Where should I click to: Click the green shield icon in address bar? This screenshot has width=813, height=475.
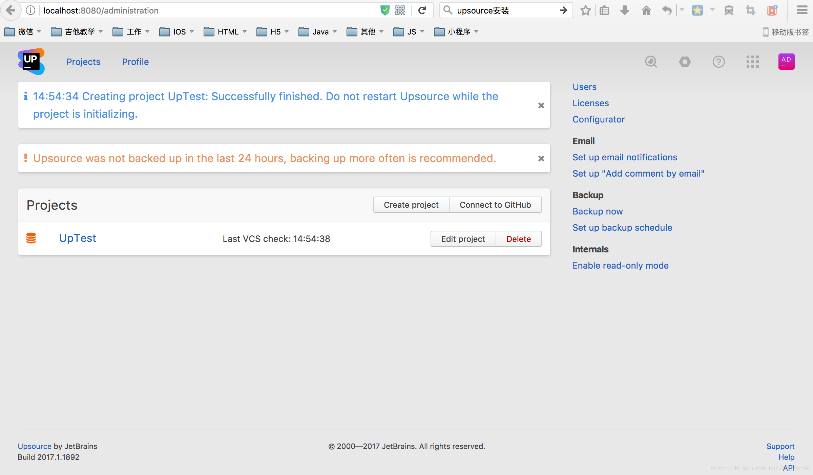[x=385, y=10]
